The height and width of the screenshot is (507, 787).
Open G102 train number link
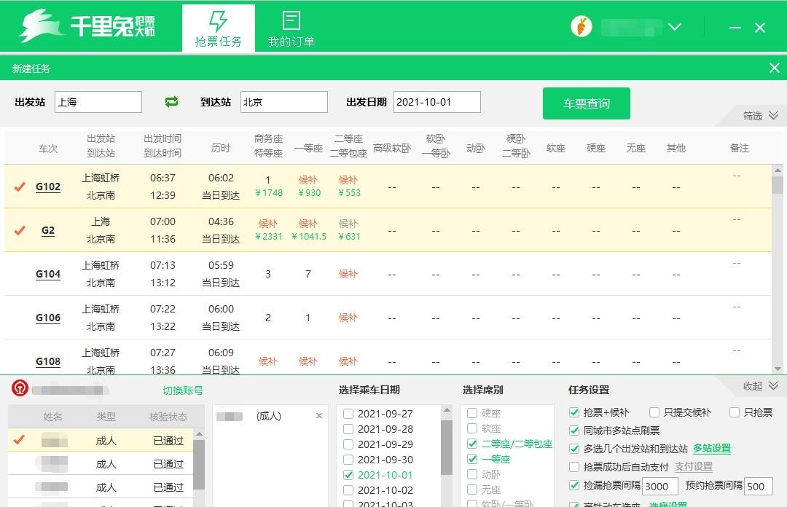(47, 186)
